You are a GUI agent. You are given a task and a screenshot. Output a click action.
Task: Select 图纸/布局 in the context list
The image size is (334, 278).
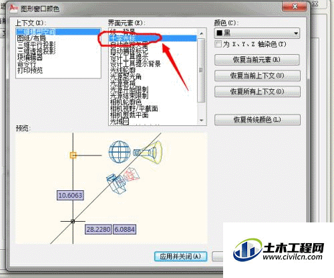tap(58, 38)
